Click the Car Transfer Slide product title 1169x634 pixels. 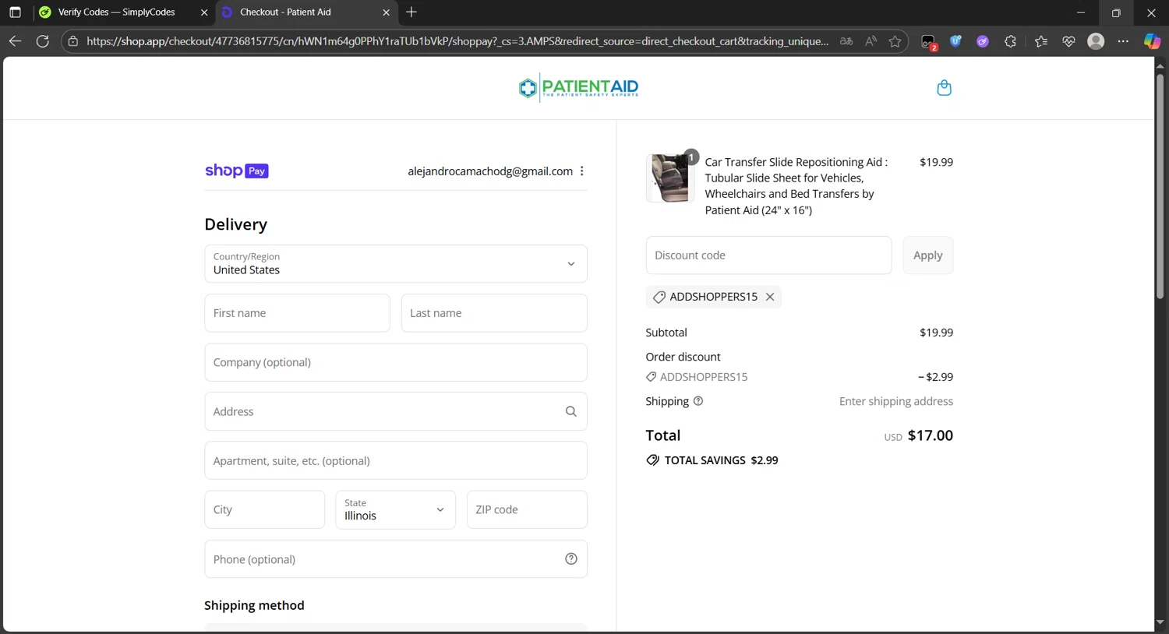click(796, 186)
